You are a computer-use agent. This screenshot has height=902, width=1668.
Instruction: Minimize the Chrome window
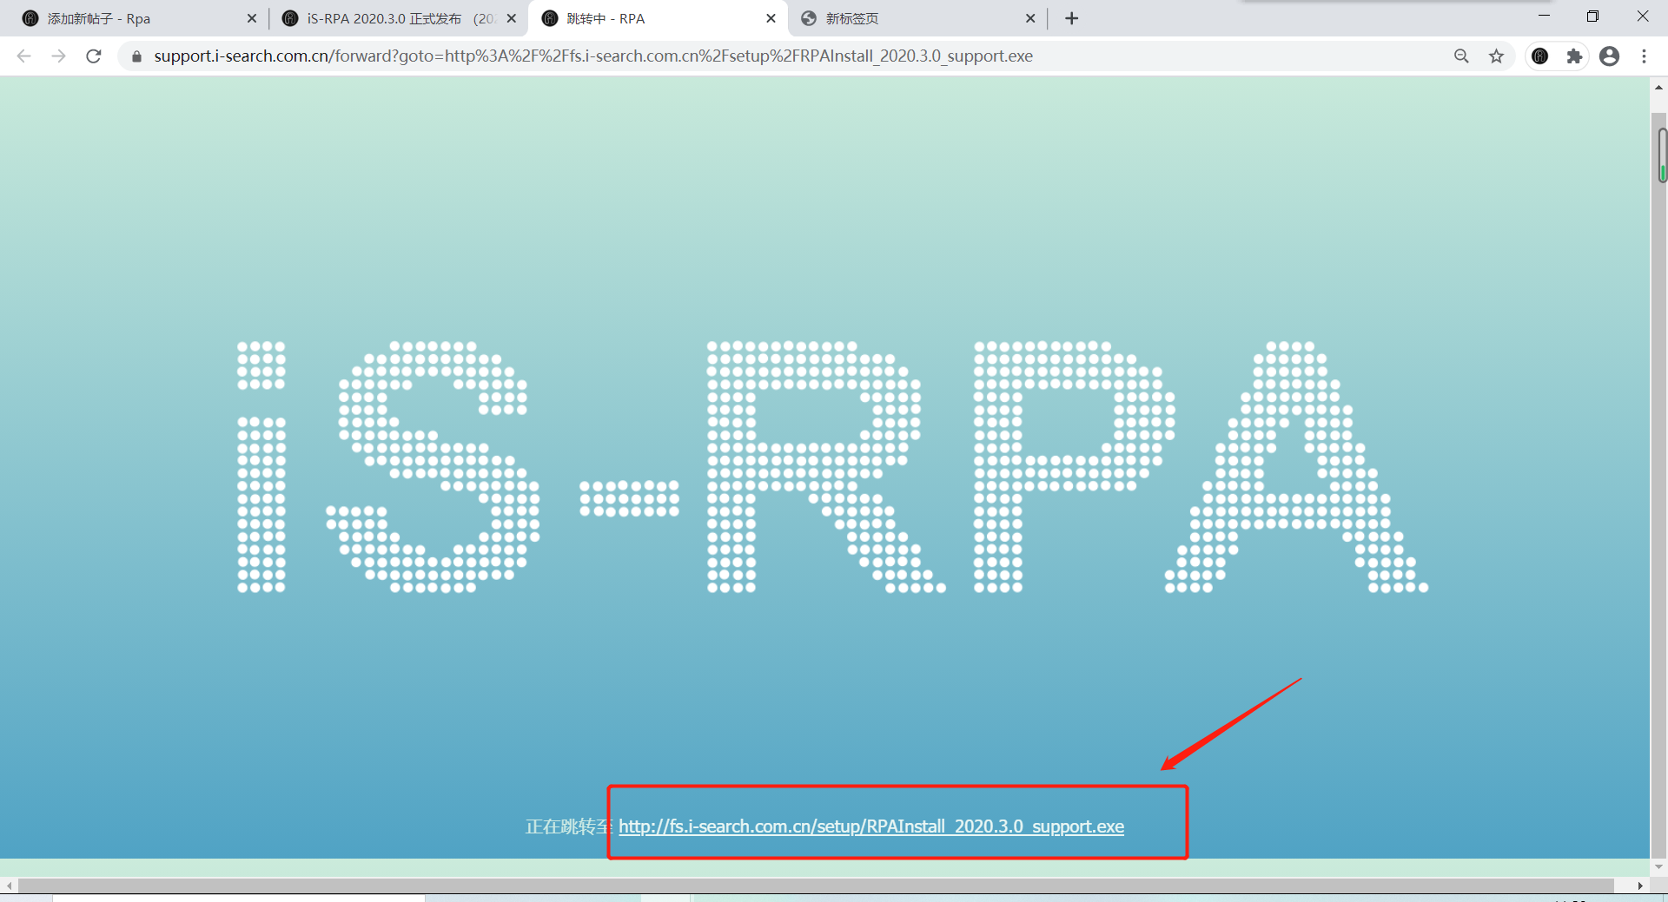click(x=1544, y=16)
